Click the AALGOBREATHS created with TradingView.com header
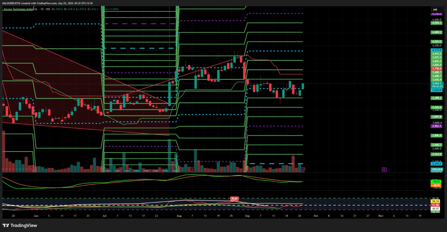The width and height of the screenshot is (447, 232). tap(47, 3)
